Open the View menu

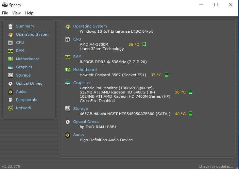click(16, 13)
